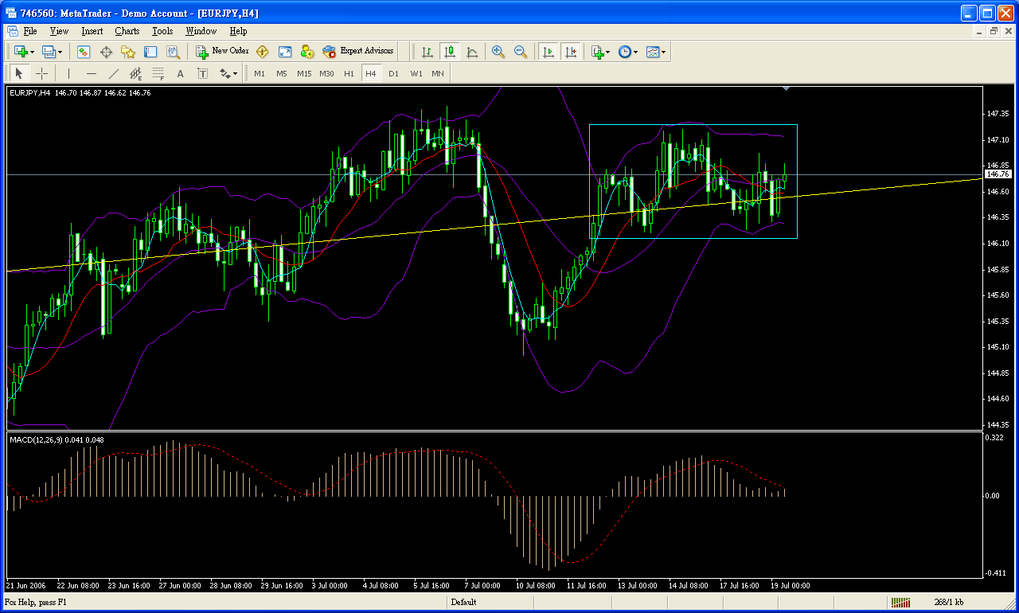Screen dimensions: 1019x613
Task: Toggle full screen chart icon
Action: (x=284, y=52)
